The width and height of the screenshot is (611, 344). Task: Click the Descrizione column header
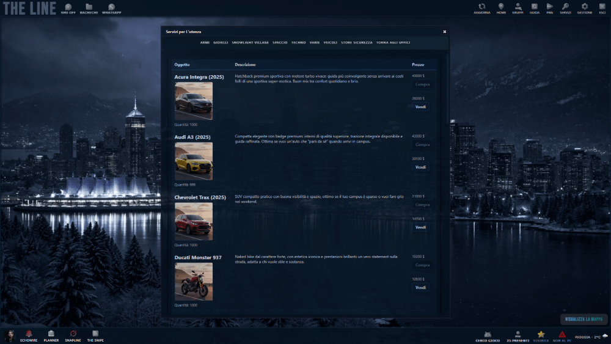(x=246, y=65)
